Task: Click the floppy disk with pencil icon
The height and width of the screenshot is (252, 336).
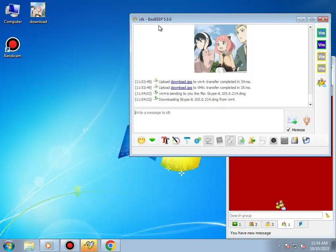Action: point(295,140)
